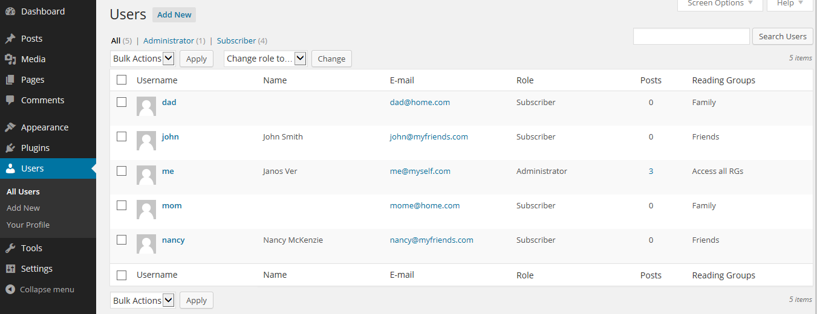Select Add New in Users submenu
This screenshot has height=314, width=817.
click(x=23, y=208)
